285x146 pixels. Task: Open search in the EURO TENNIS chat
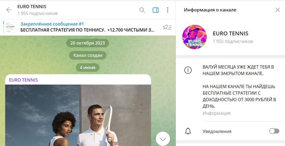(142, 10)
